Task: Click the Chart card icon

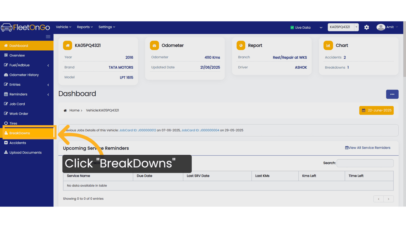Action: pos(328,45)
